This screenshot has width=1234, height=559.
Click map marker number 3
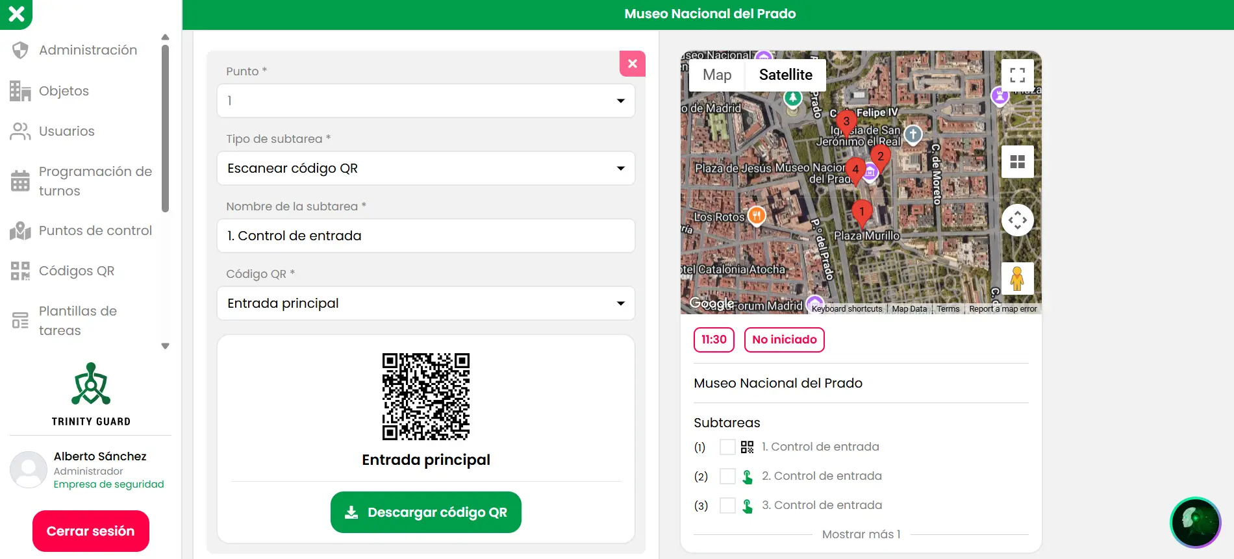[846, 122]
